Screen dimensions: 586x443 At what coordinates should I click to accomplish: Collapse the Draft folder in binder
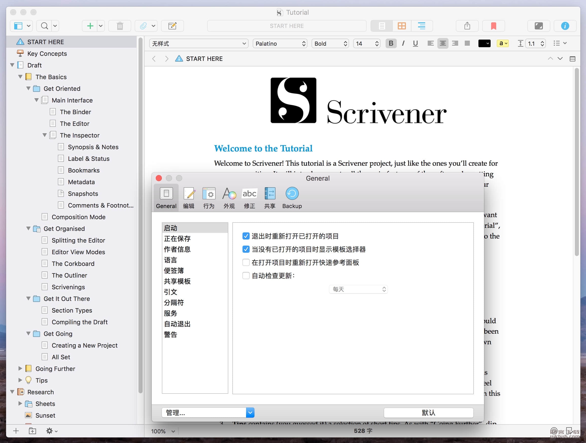[x=12, y=65]
